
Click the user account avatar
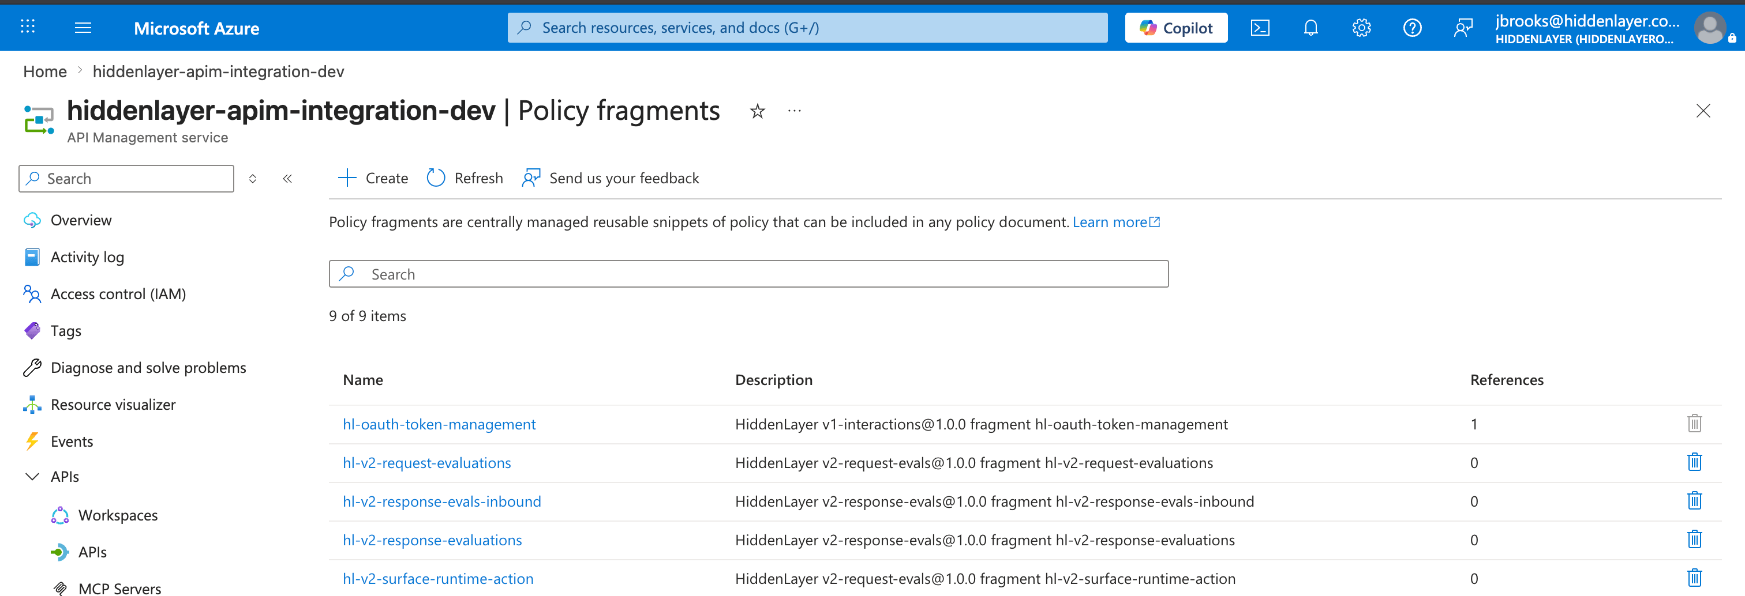1709,28
